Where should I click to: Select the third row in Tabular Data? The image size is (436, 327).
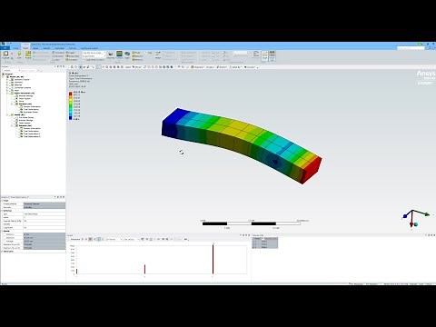[265, 247]
